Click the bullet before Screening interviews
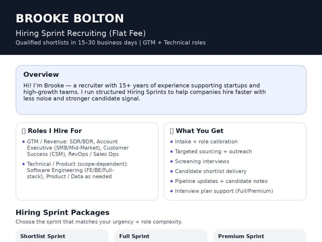The image size is (322, 242). [172, 161]
